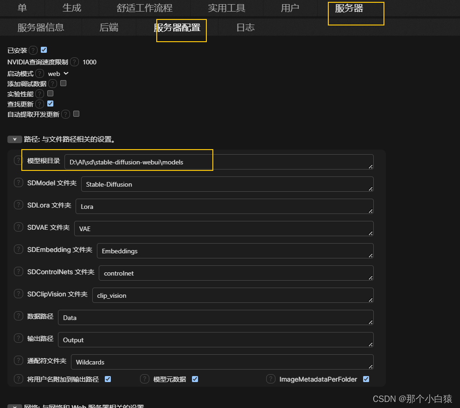The image size is (460, 408).
Task: Uncheck 将用户名附加到输出路径 checkbox
Action: tap(108, 379)
